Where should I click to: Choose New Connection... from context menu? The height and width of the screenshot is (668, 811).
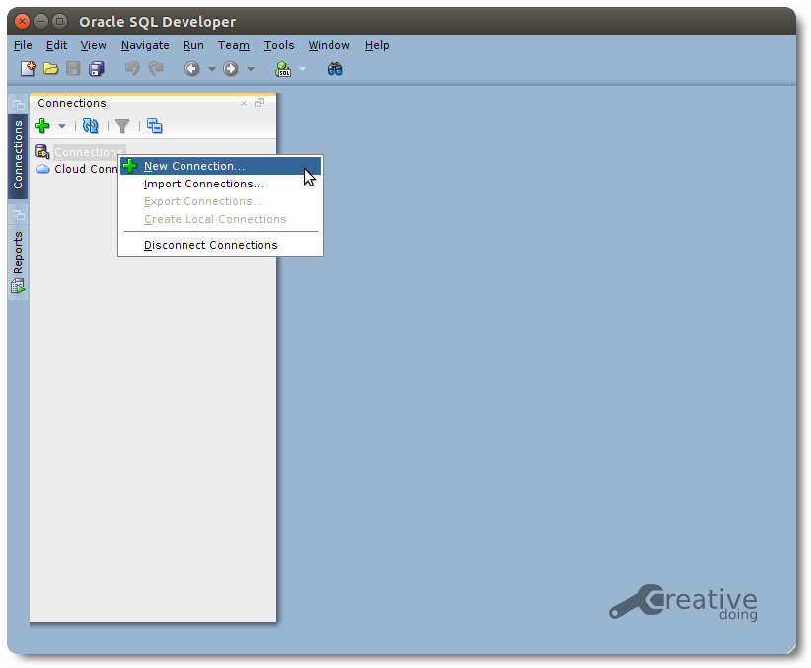pos(220,166)
